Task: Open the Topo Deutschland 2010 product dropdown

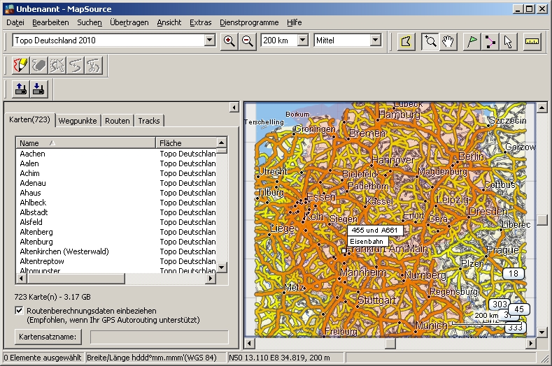Action: click(x=209, y=40)
